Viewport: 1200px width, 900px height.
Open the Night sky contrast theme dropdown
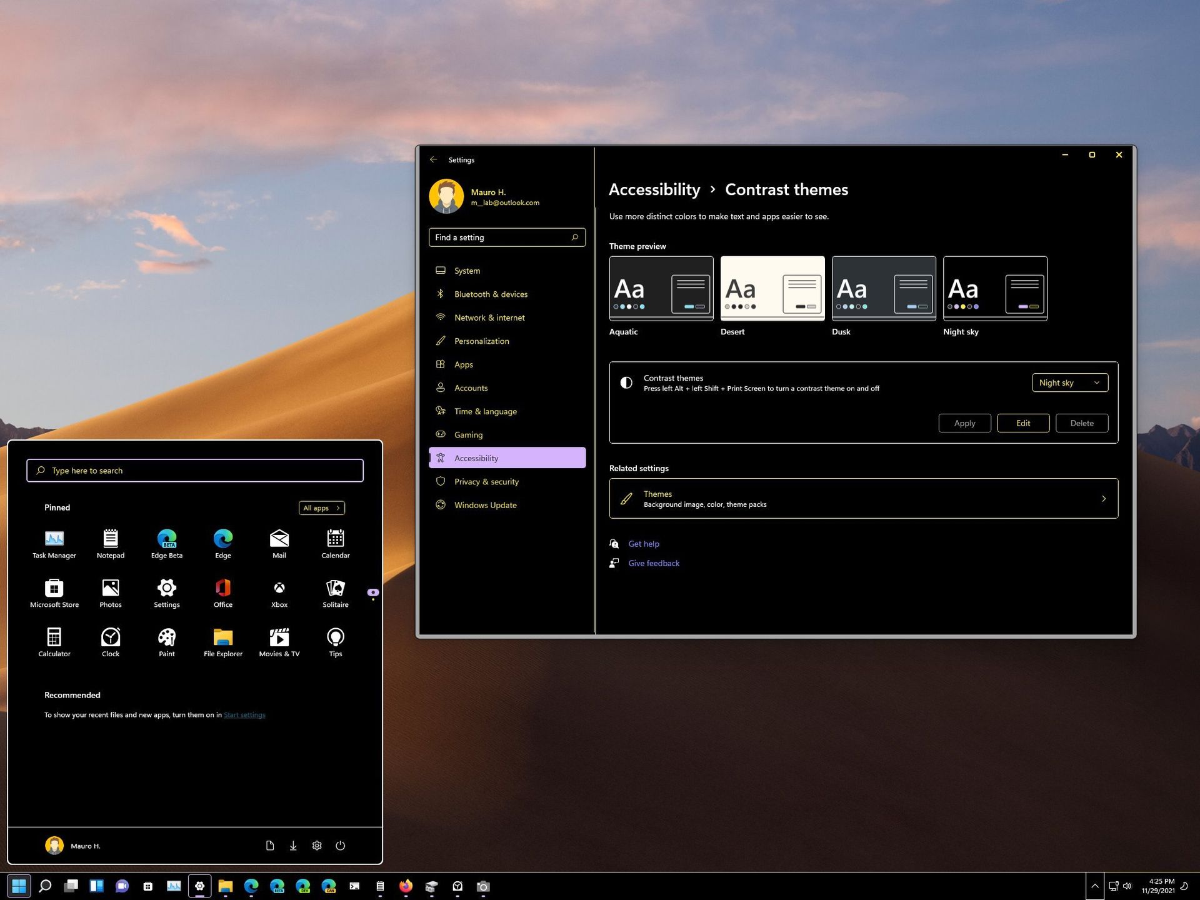1069,382
